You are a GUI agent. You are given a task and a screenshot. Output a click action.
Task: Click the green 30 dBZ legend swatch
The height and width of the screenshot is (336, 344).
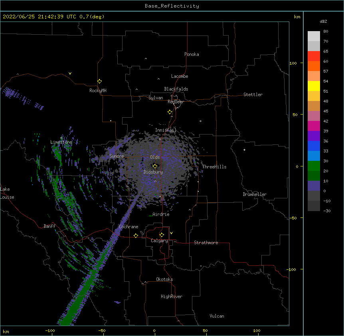tap(314, 166)
